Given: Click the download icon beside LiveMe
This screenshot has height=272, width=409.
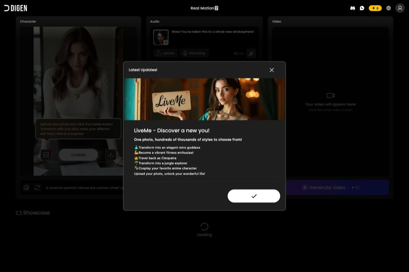Looking at the screenshot, I should [x=111, y=155].
